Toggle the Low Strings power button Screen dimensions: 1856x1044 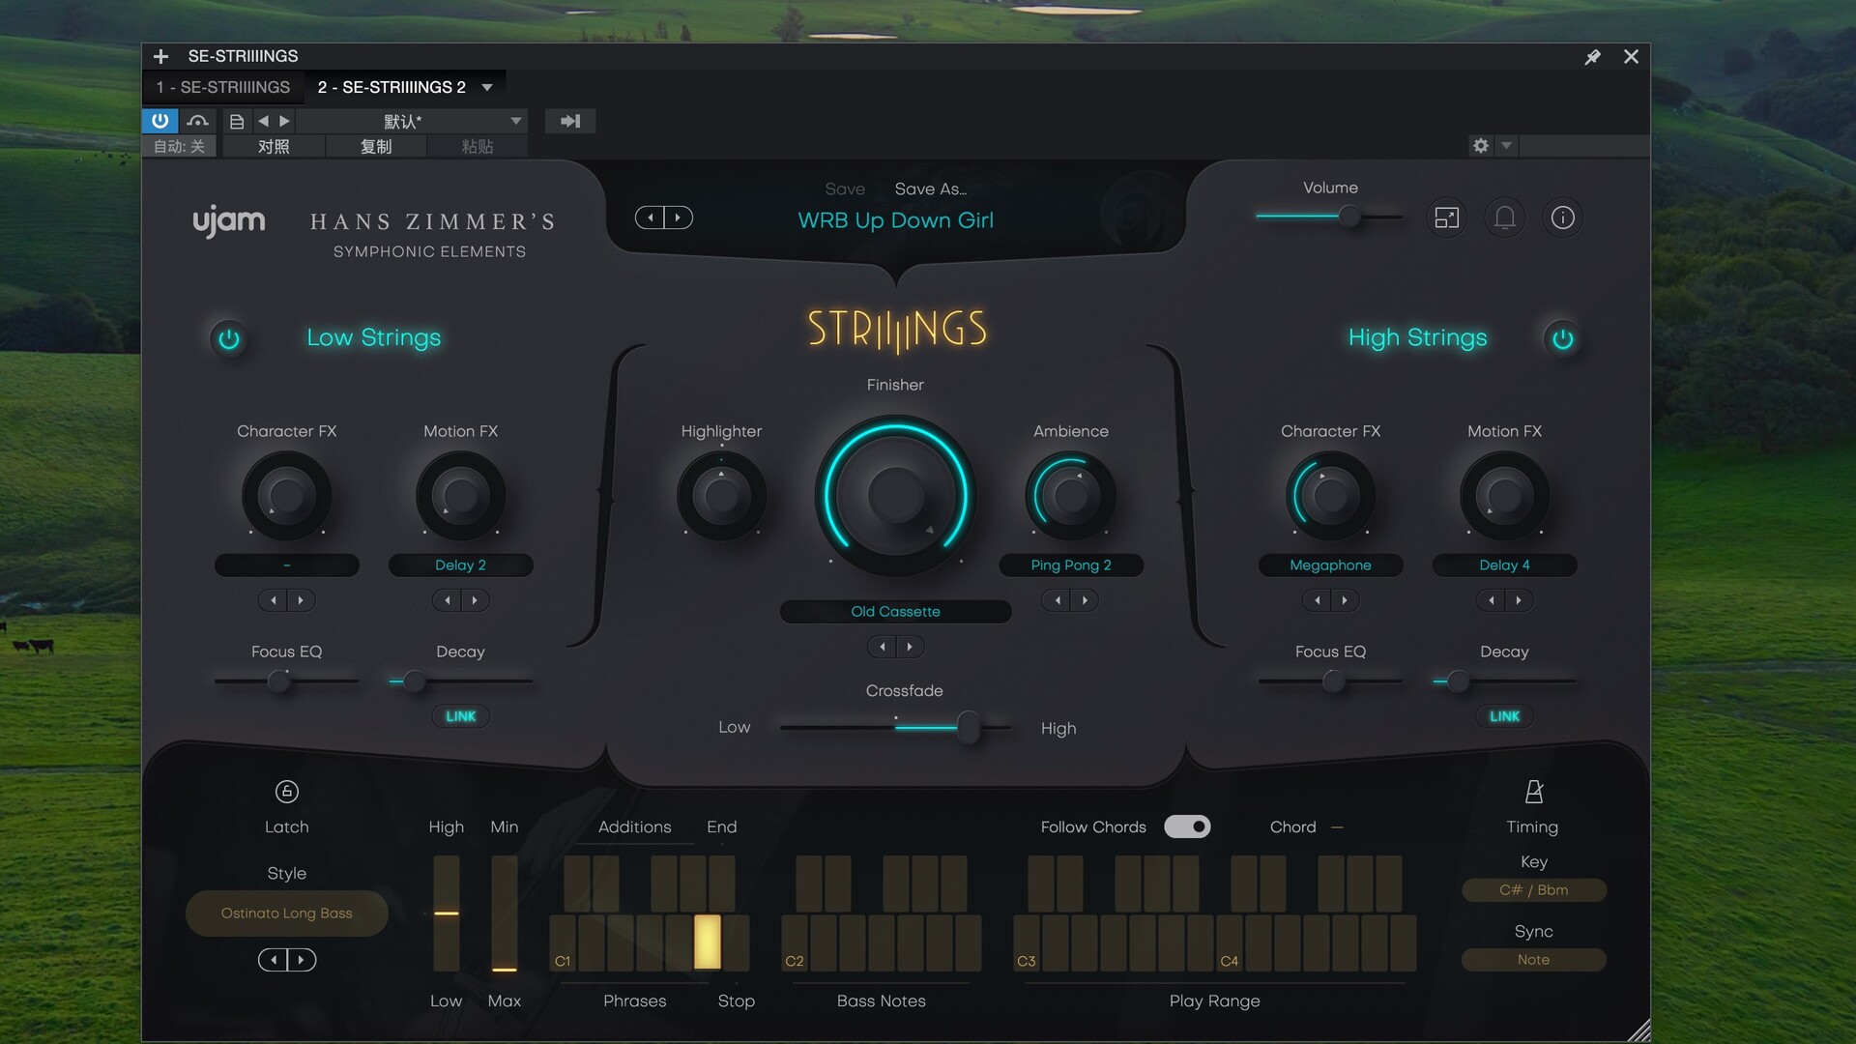(x=229, y=339)
